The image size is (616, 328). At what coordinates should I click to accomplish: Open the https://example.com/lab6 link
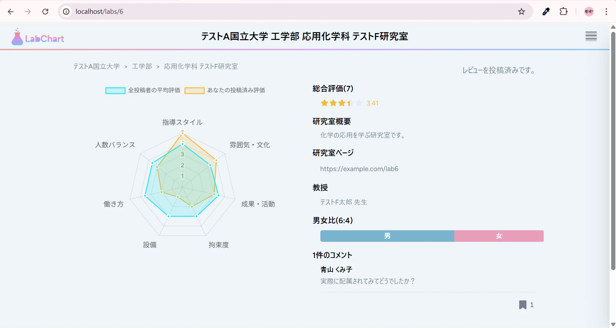click(359, 169)
